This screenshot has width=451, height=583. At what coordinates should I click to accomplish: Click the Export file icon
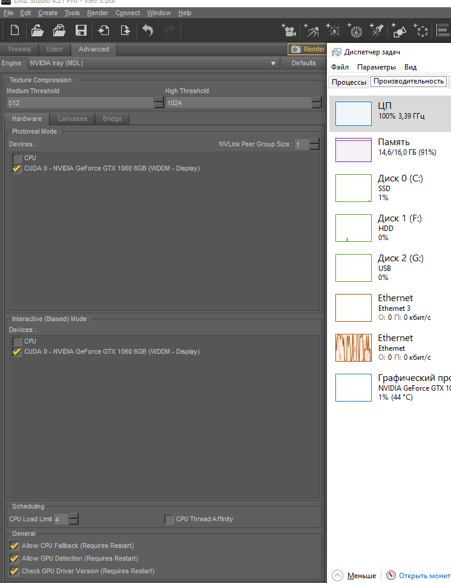click(x=125, y=30)
